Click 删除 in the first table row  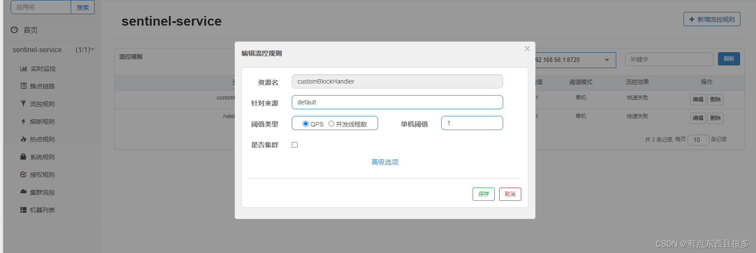click(715, 100)
